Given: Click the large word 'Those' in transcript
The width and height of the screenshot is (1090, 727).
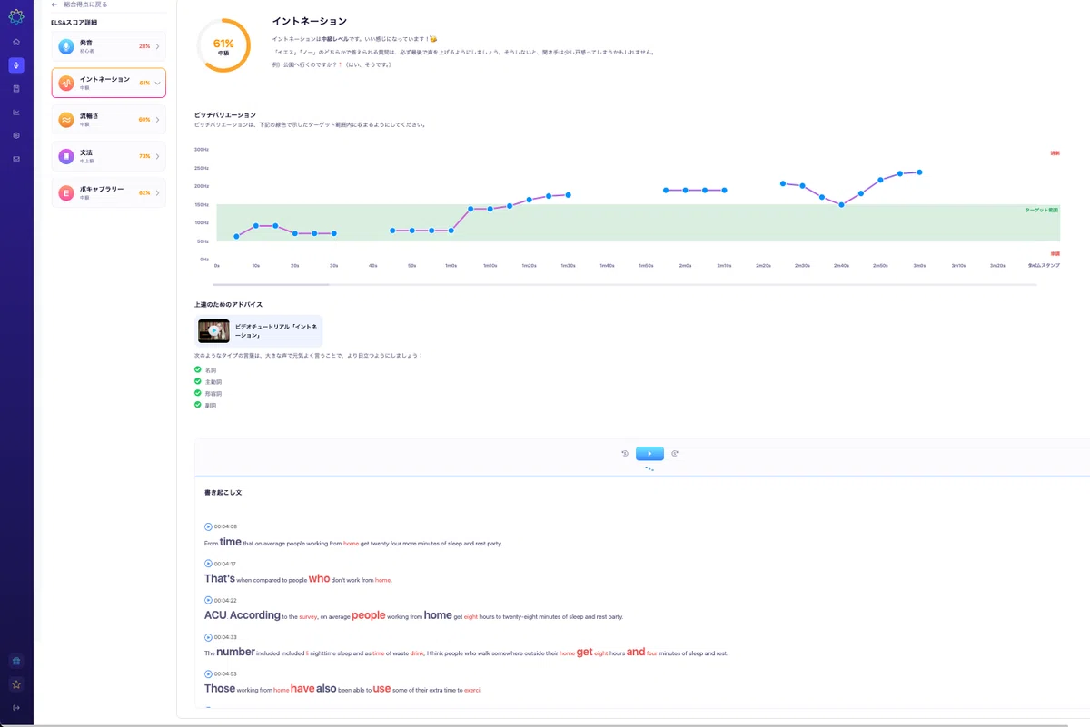Looking at the screenshot, I should 220,689.
